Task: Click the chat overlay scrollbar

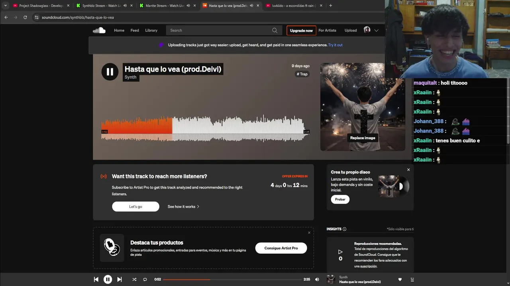Action: click(x=508, y=111)
